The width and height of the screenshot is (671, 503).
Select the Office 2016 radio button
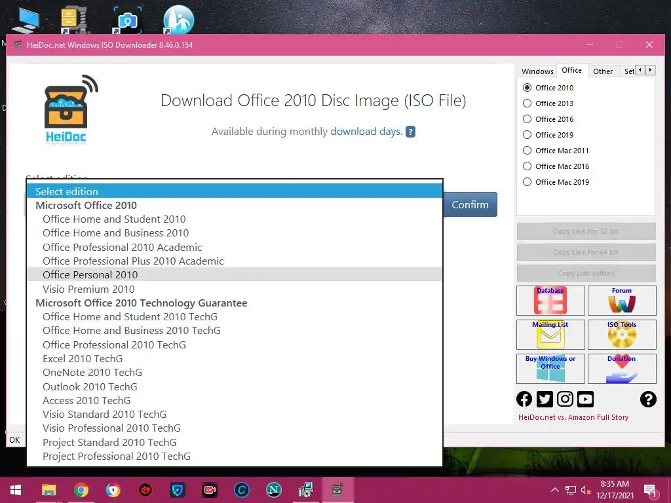click(x=527, y=119)
